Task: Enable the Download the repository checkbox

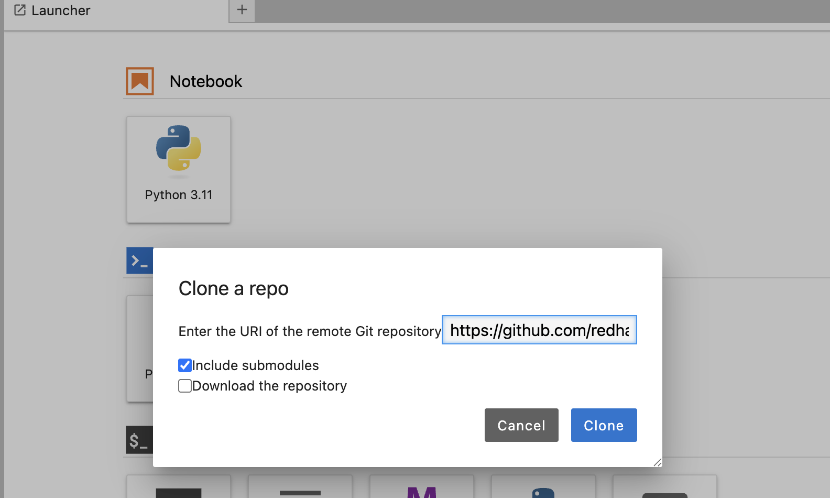Action: 185,386
